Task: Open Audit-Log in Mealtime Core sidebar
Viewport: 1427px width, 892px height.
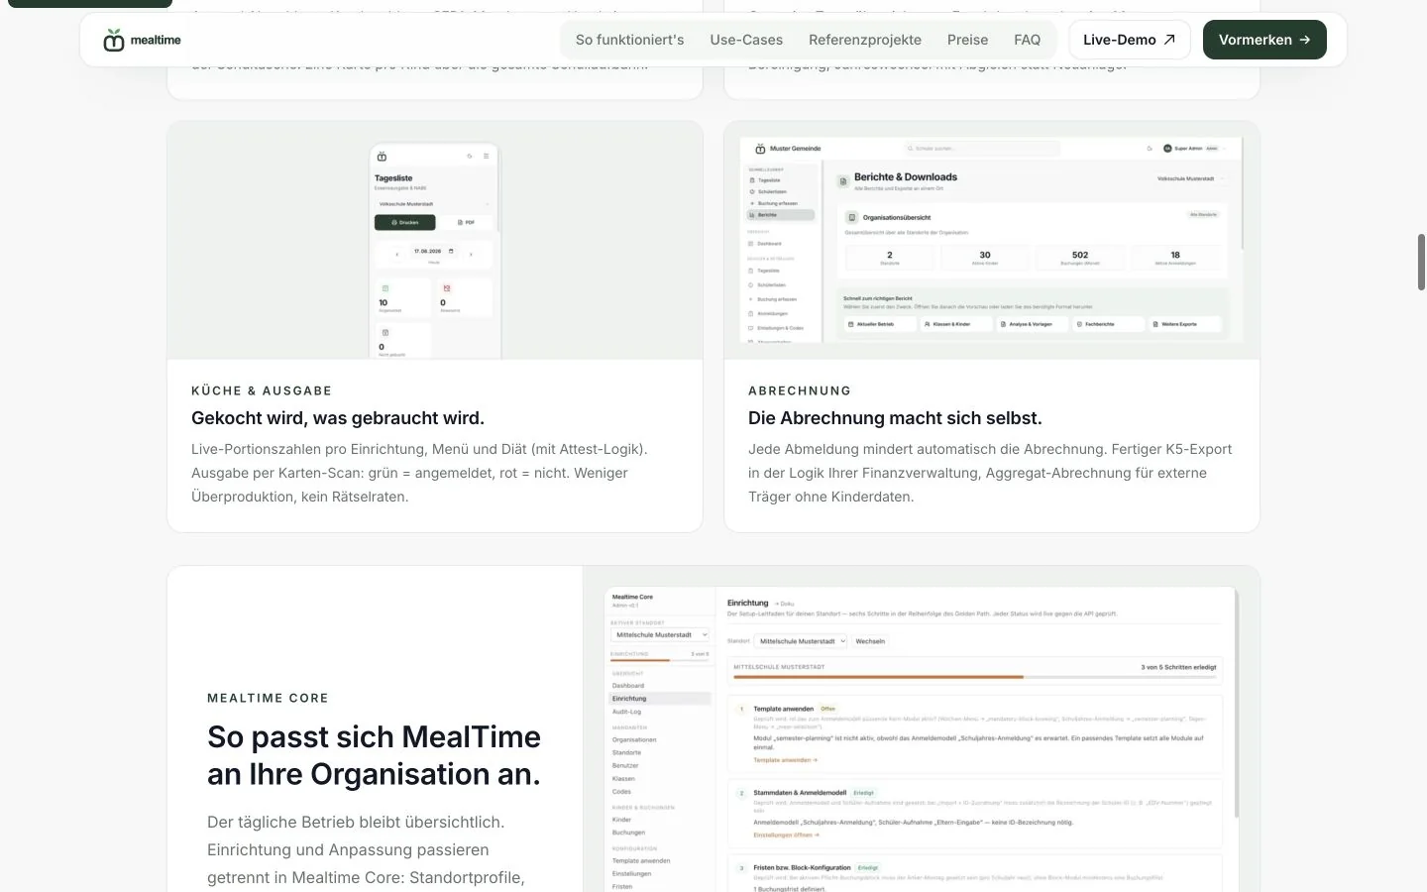Action: click(627, 712)
